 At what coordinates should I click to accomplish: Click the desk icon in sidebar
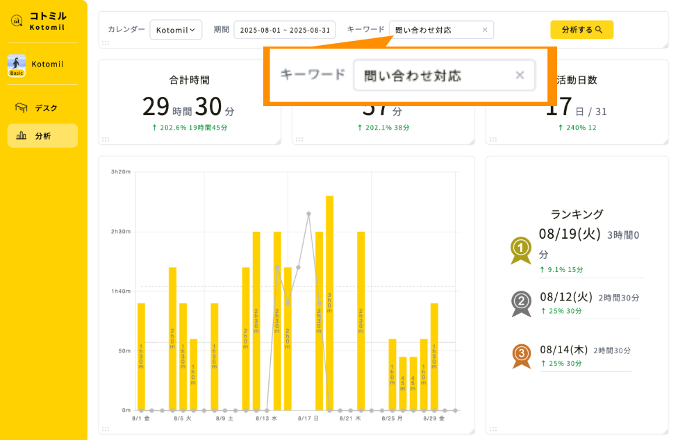pos(21,108)
